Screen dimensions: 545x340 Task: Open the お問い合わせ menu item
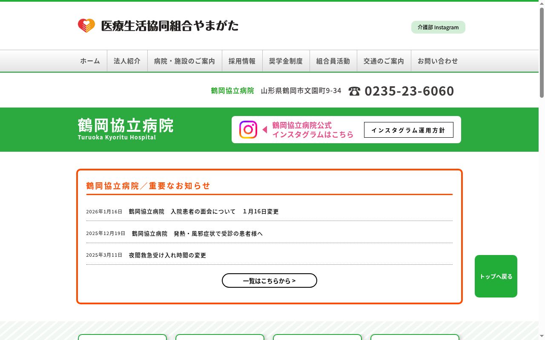pyautogui.click(x=438, y=61)
